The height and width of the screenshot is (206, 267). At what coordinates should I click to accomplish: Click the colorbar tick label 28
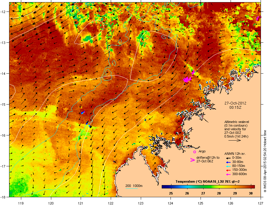[x=219, y=193]
